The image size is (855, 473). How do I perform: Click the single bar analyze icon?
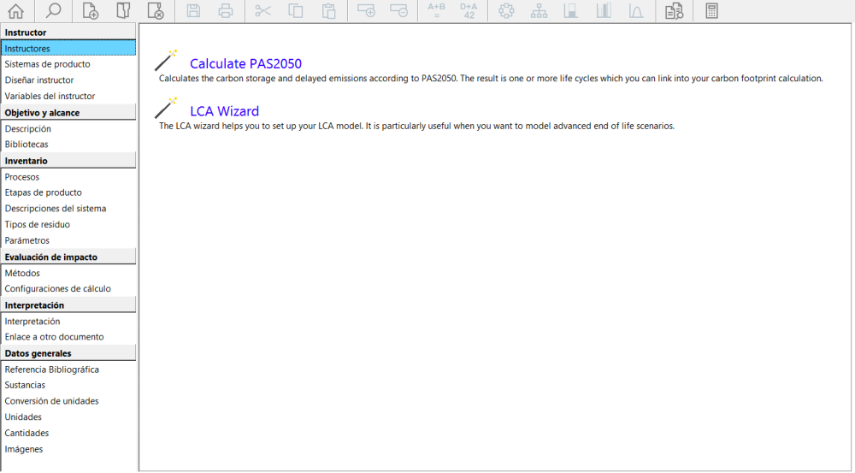[x=571, y=10]
